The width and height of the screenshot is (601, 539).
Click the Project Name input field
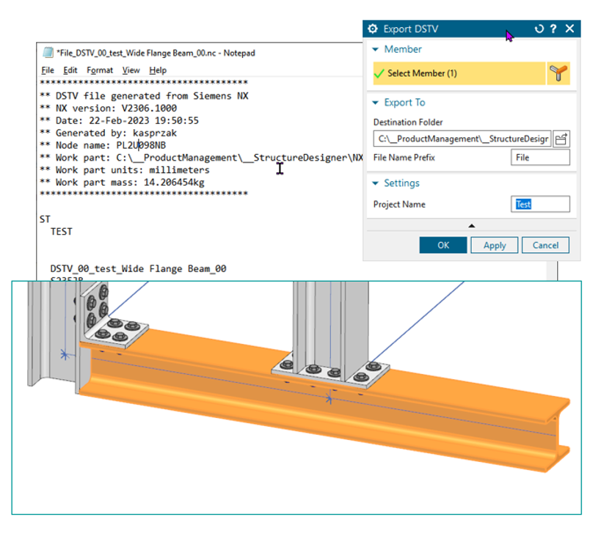click(x=540, y=205)
